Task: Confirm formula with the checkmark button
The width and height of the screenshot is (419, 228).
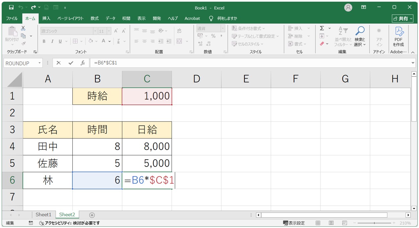Action: [70, 63]
